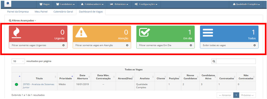The width and height of the screenshot is (267, 99).
Task: Filter only Urgentes vacancies link
Action: 29,46
